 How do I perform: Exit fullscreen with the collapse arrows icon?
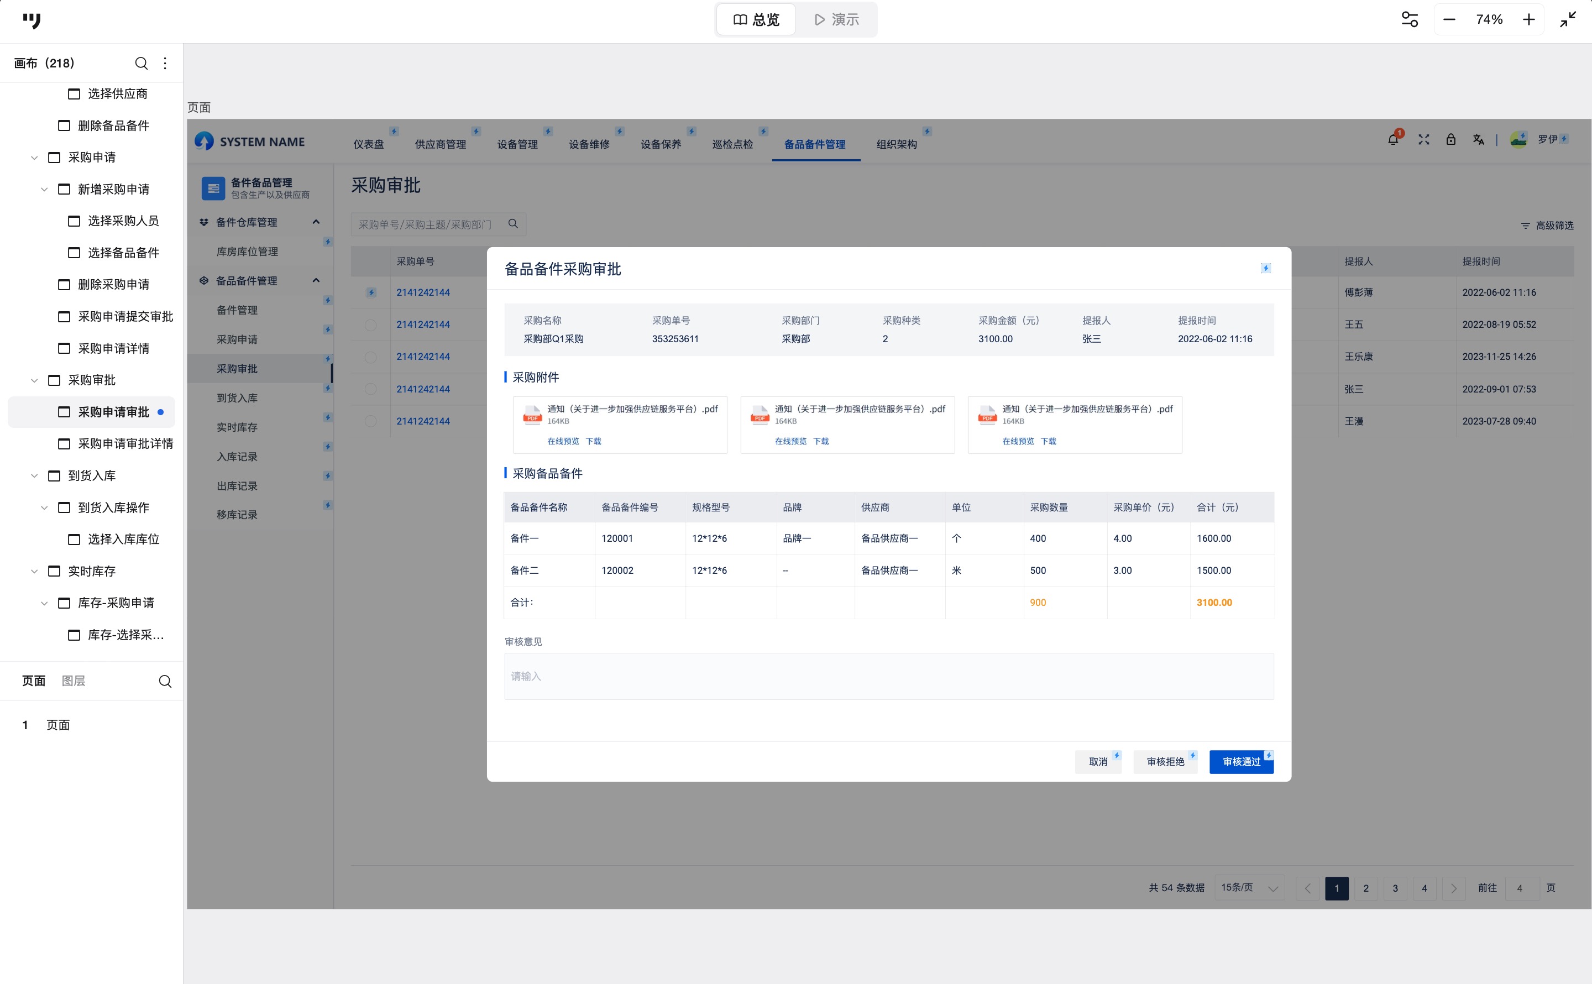tap(1568, 19)
